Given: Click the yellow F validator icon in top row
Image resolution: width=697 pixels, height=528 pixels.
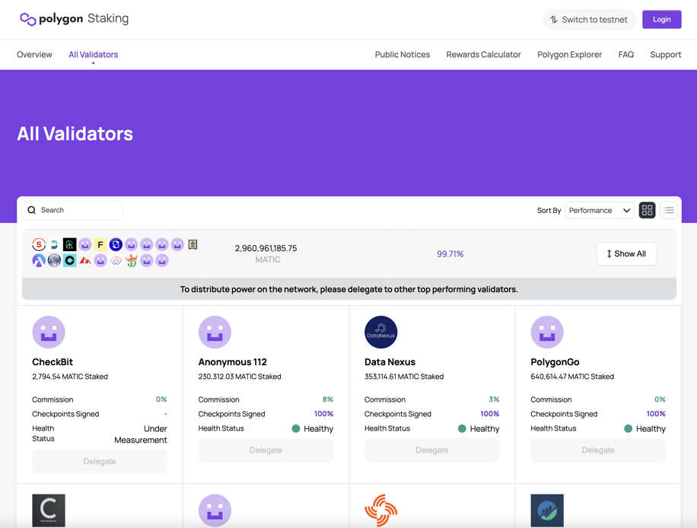Looking at the screenshot, I should click(x=100, y=244).
